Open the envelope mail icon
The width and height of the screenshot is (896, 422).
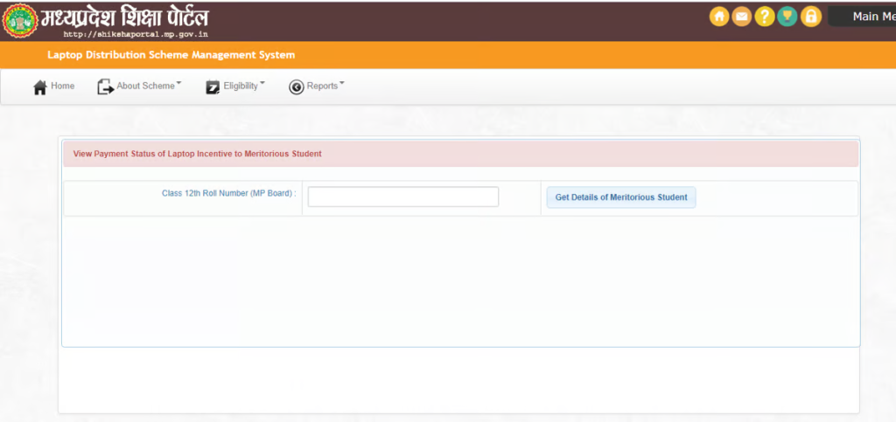coord(742,17)
